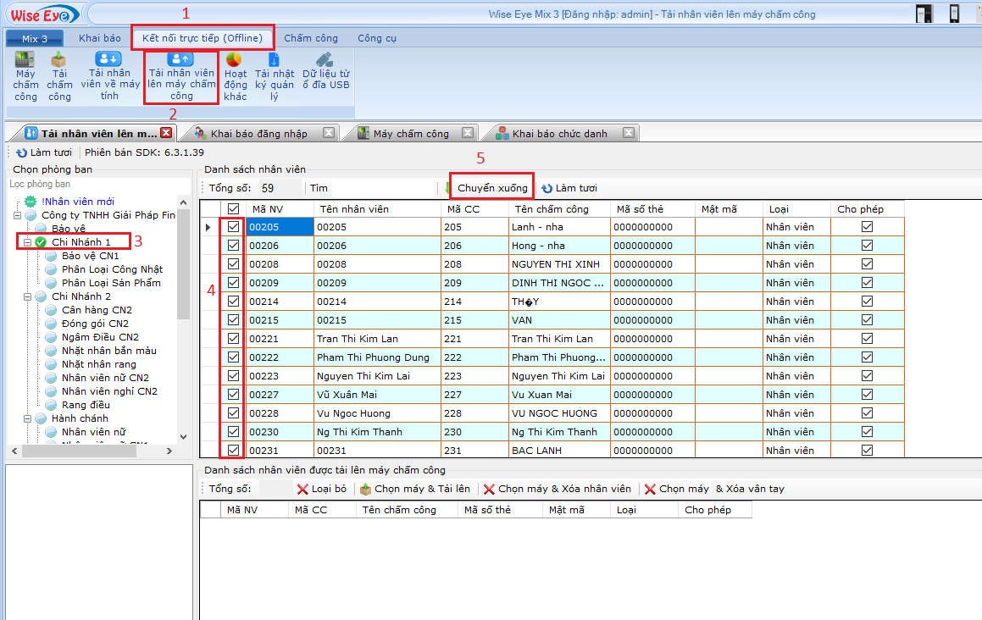Click Chọn máy & Xóa nhân viên button
982x620 pixels.
tap(557, 489)
